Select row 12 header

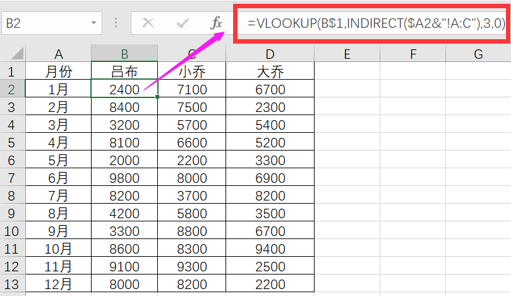tap(12, 267)
